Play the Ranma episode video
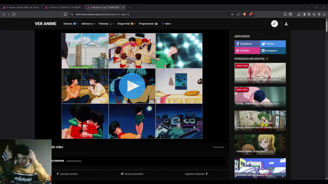Image resolution: width=328 pixels, height=184 pixels. [x=132, y=86]
